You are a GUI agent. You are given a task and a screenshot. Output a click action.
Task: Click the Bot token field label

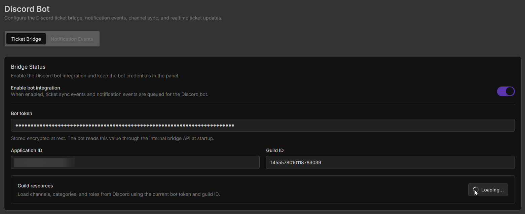click(x=21, y=113)
